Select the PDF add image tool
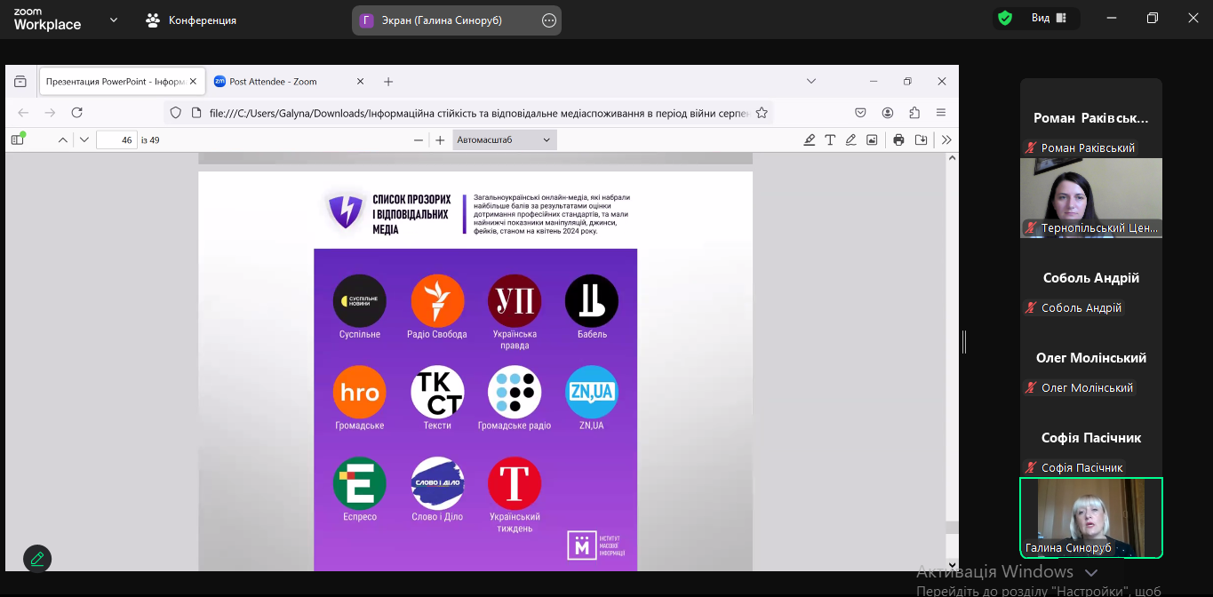 [872, 139]
